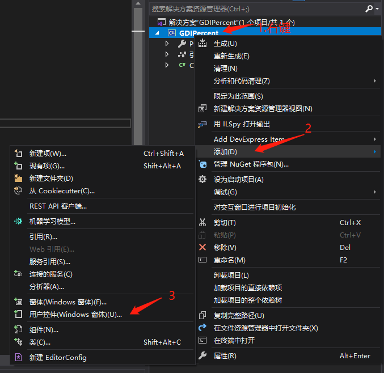
Task: Click the blue arrow open-folder icon
Action: click(202, 328)
